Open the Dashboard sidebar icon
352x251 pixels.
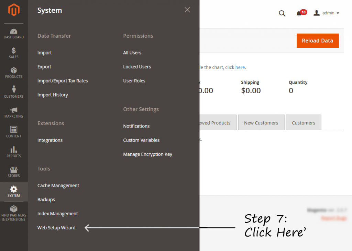click(14, 34)
